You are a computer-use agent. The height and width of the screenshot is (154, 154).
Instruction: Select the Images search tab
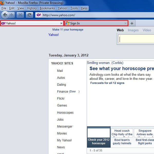[133, 30]
